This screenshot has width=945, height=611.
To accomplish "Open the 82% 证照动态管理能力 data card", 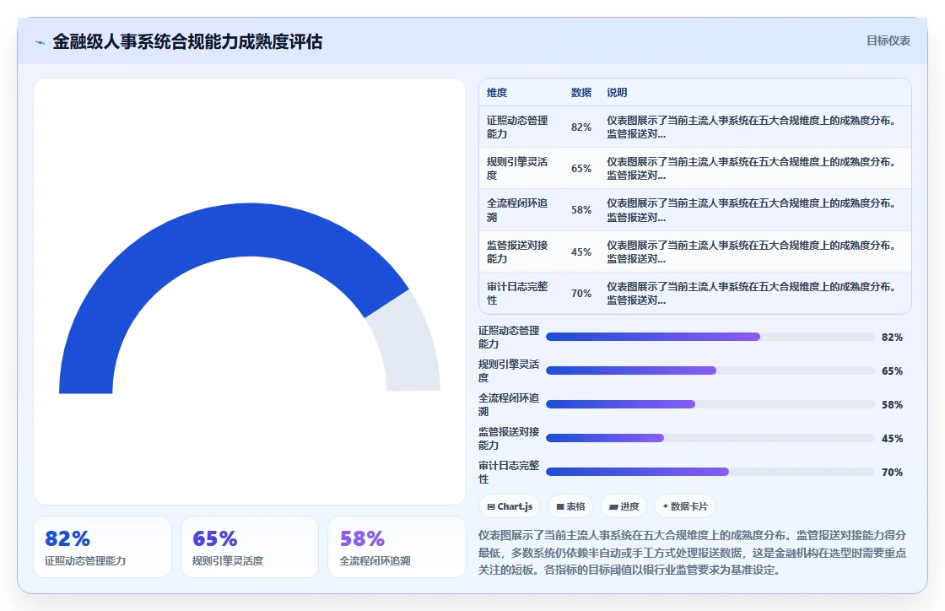I will point(102,547).
